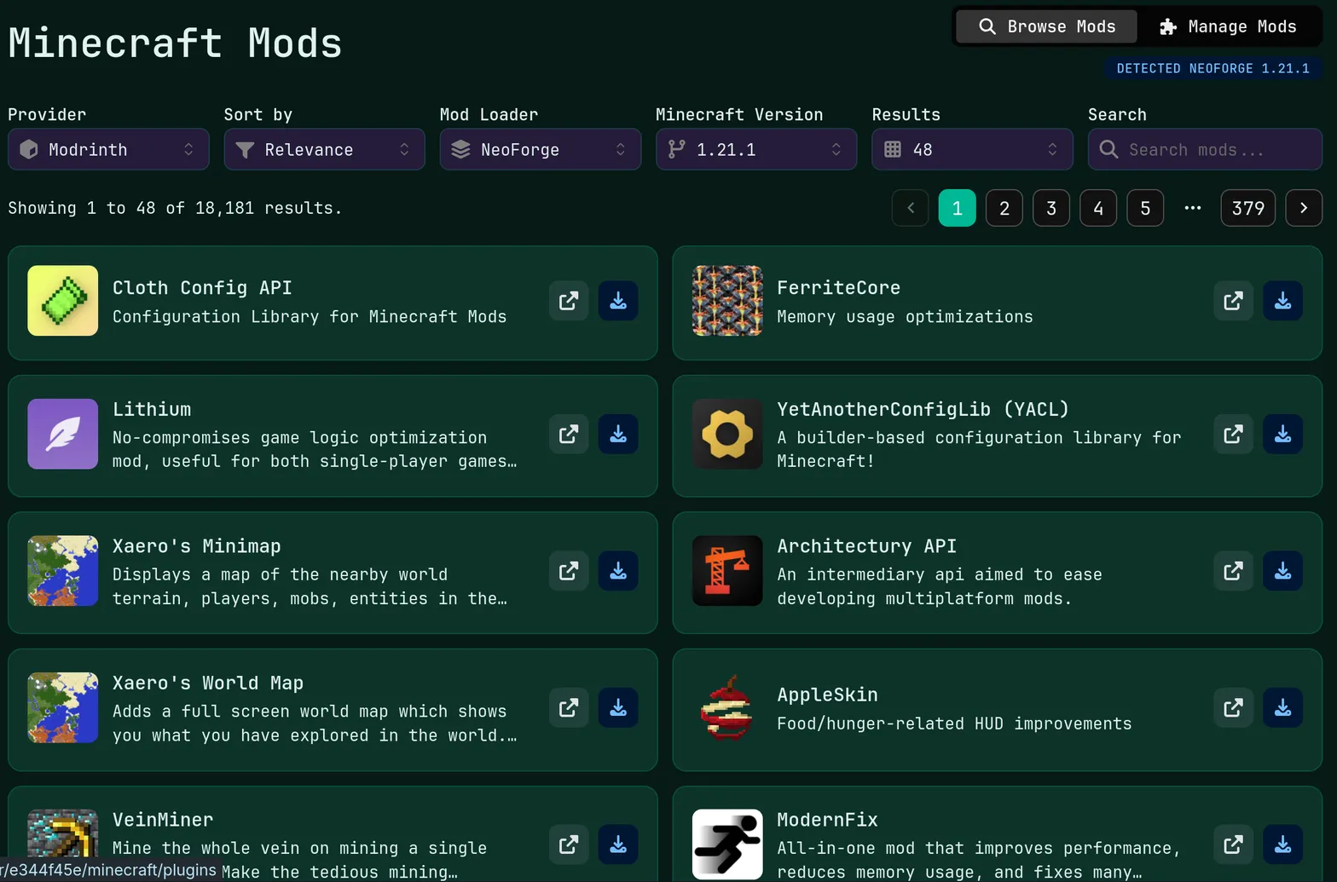Open Minecraft Version 1.21.1 dropdown

(x=756, y=149)
